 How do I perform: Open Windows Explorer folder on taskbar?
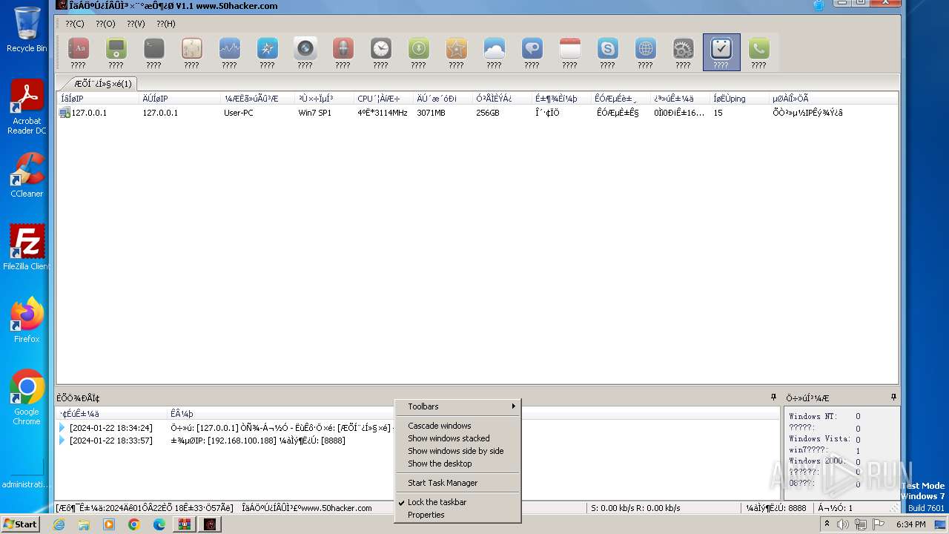pos(84,524)
